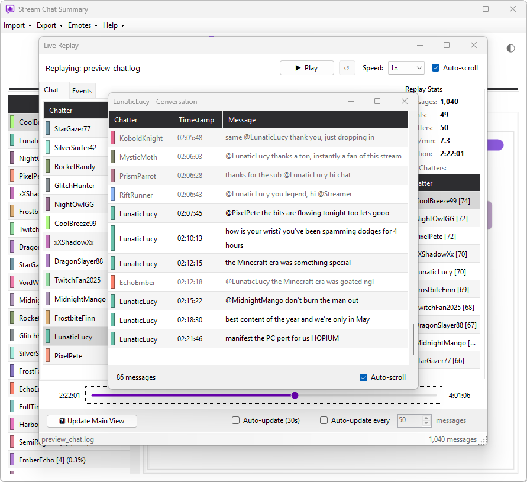
Task: Click PrismParrot message at 02:06:28
Action: [x=258, y=176]
